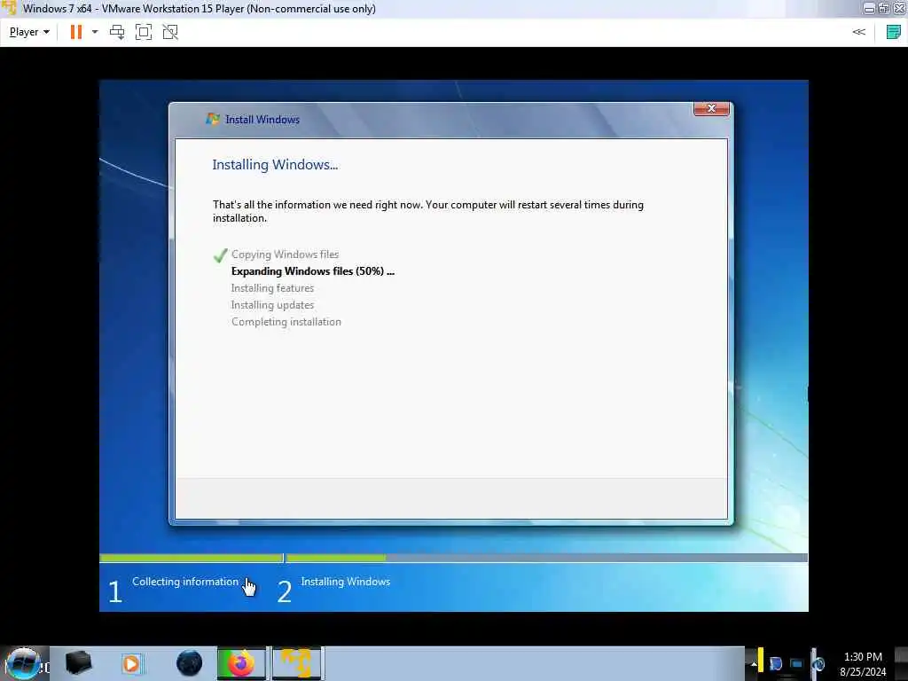Click the 'Installing Windows...' heading

[x=275, y=164]
